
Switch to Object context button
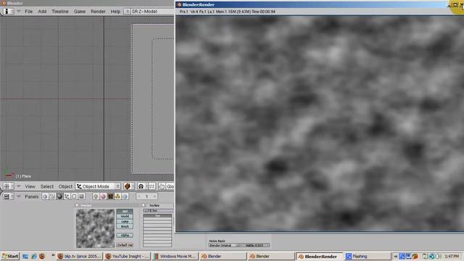click(67, 196)
